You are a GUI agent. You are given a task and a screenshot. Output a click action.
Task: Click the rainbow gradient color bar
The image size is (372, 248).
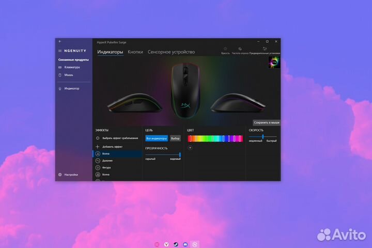pos(215,138)
